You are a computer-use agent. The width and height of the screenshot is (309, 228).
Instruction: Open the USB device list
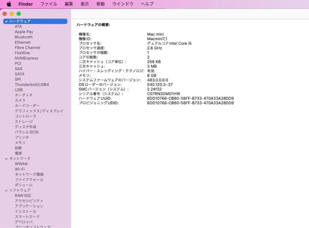coord(19,90)
